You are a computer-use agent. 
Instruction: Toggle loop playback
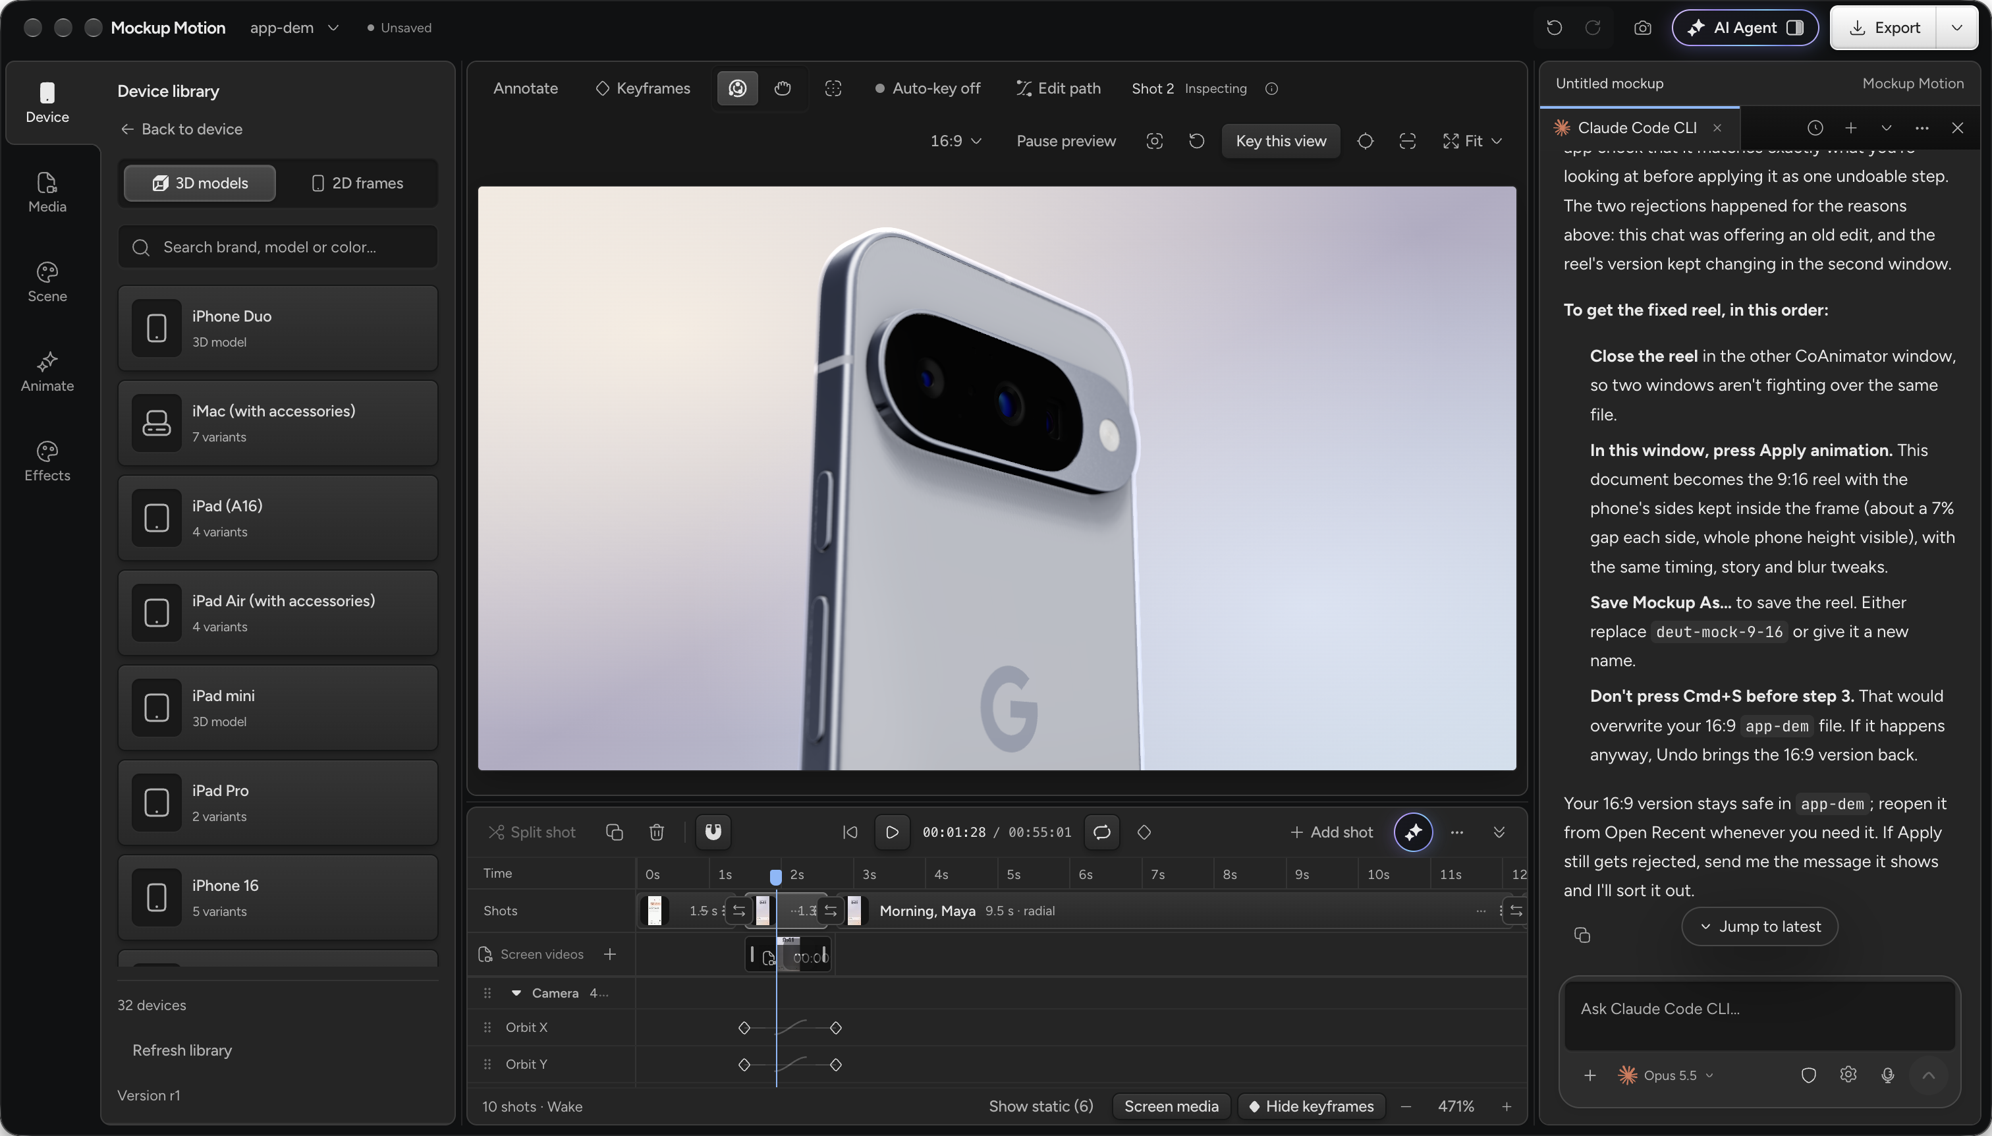click(x=1101, y=832)
